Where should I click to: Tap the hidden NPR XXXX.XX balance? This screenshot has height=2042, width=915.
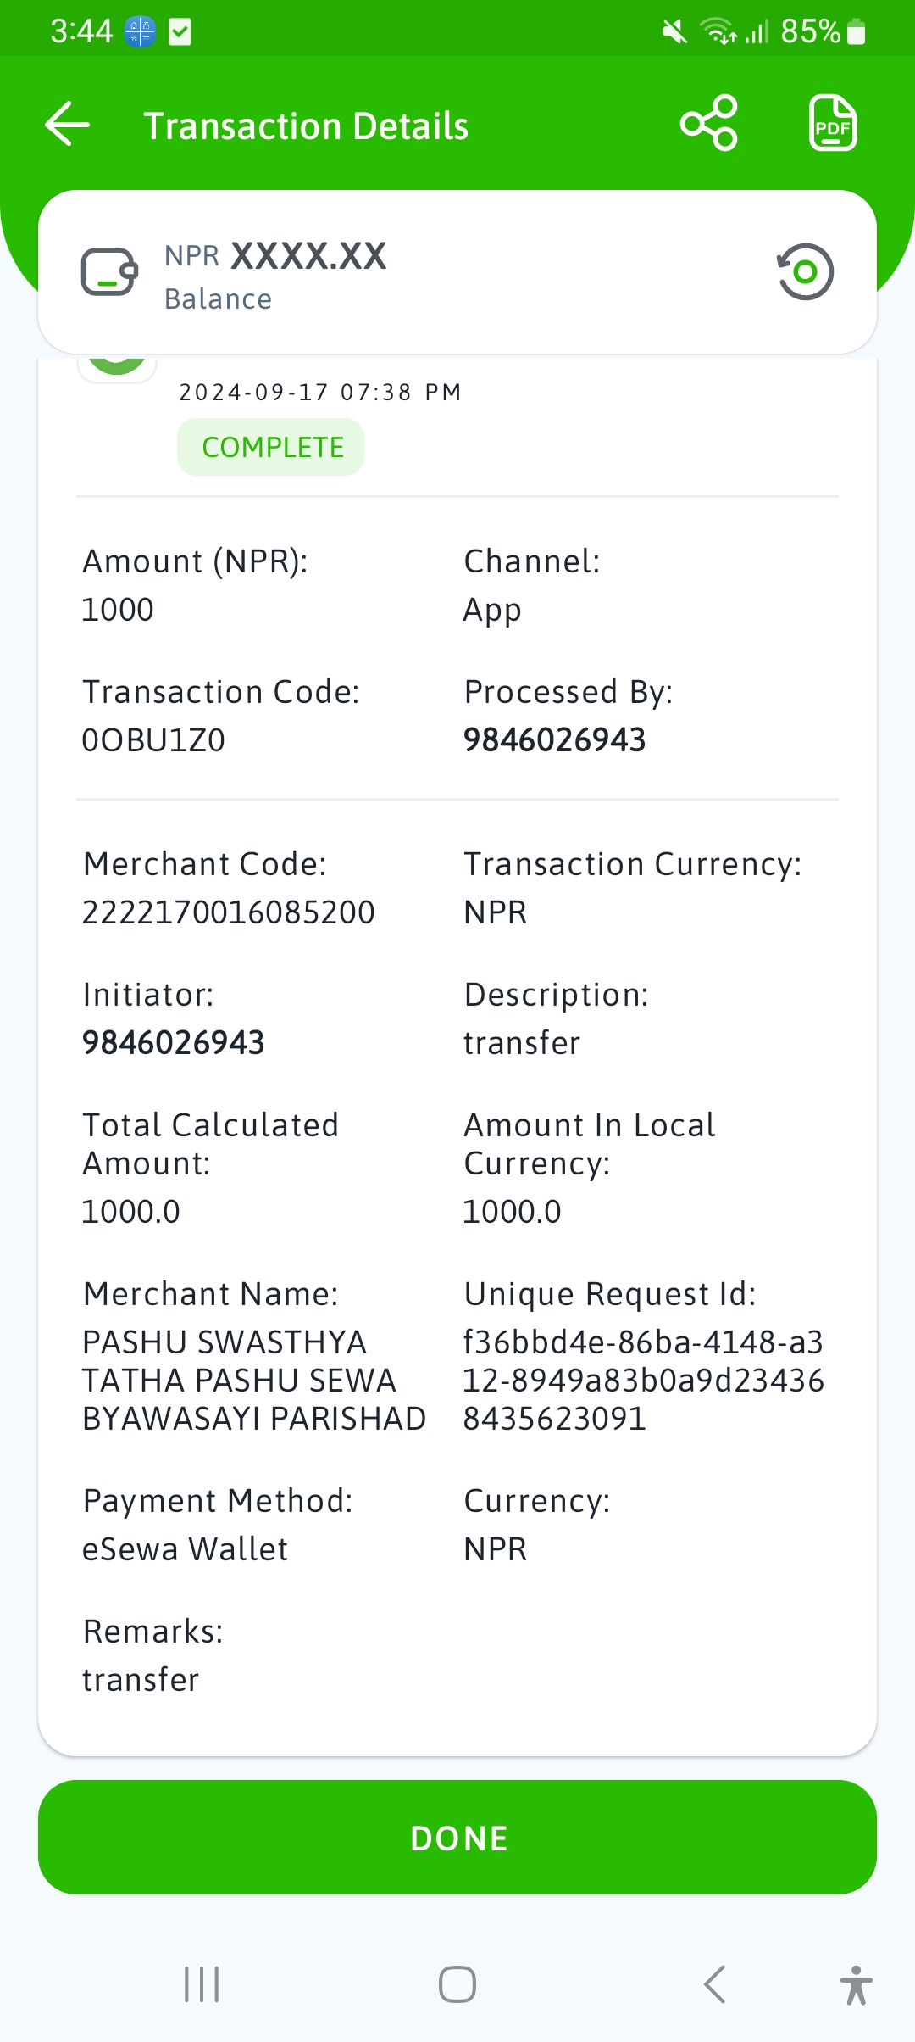click(275, 256)
